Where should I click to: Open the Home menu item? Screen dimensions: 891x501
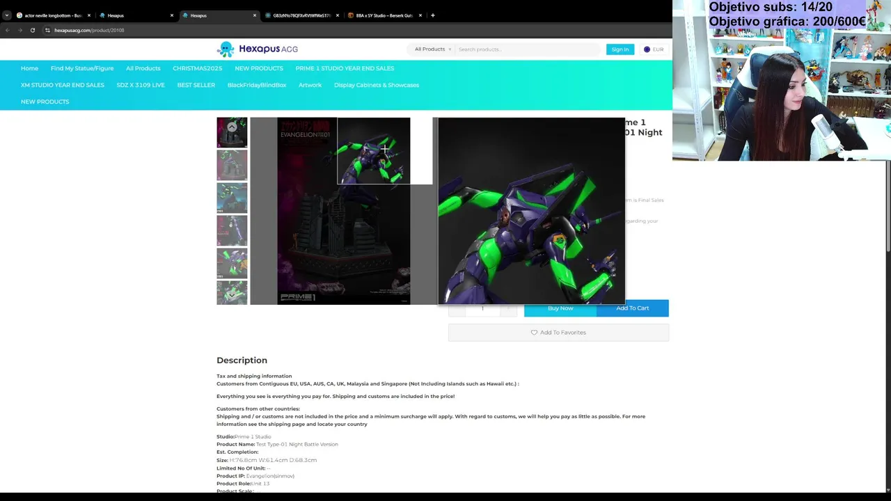(x=29, y=68)
